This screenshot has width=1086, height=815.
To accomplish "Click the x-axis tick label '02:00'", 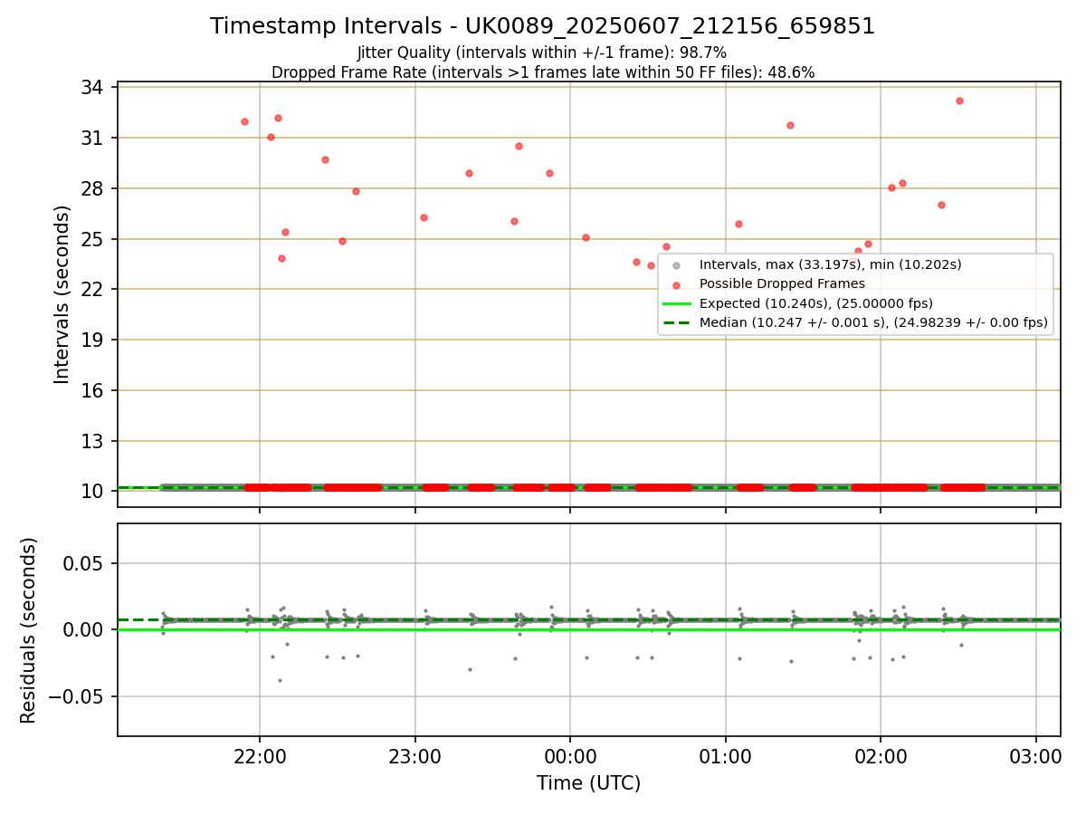I will [881, 756].
